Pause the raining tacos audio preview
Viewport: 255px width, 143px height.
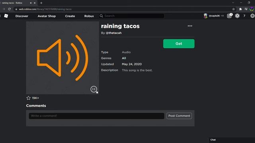(x=94, y=89)
